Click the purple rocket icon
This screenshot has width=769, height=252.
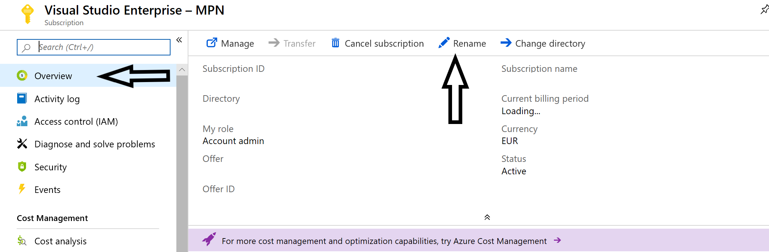[209, 240]
